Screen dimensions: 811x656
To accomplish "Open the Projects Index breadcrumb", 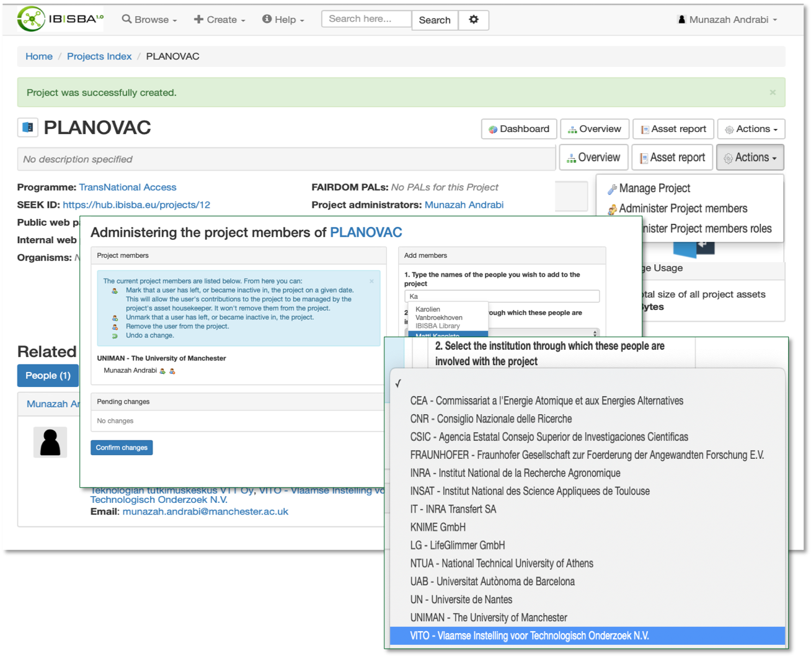I will [99, 56].
